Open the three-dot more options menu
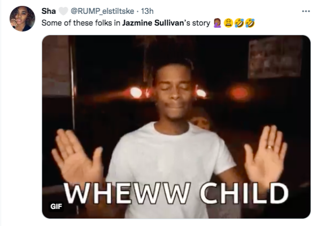 (306, 11)
